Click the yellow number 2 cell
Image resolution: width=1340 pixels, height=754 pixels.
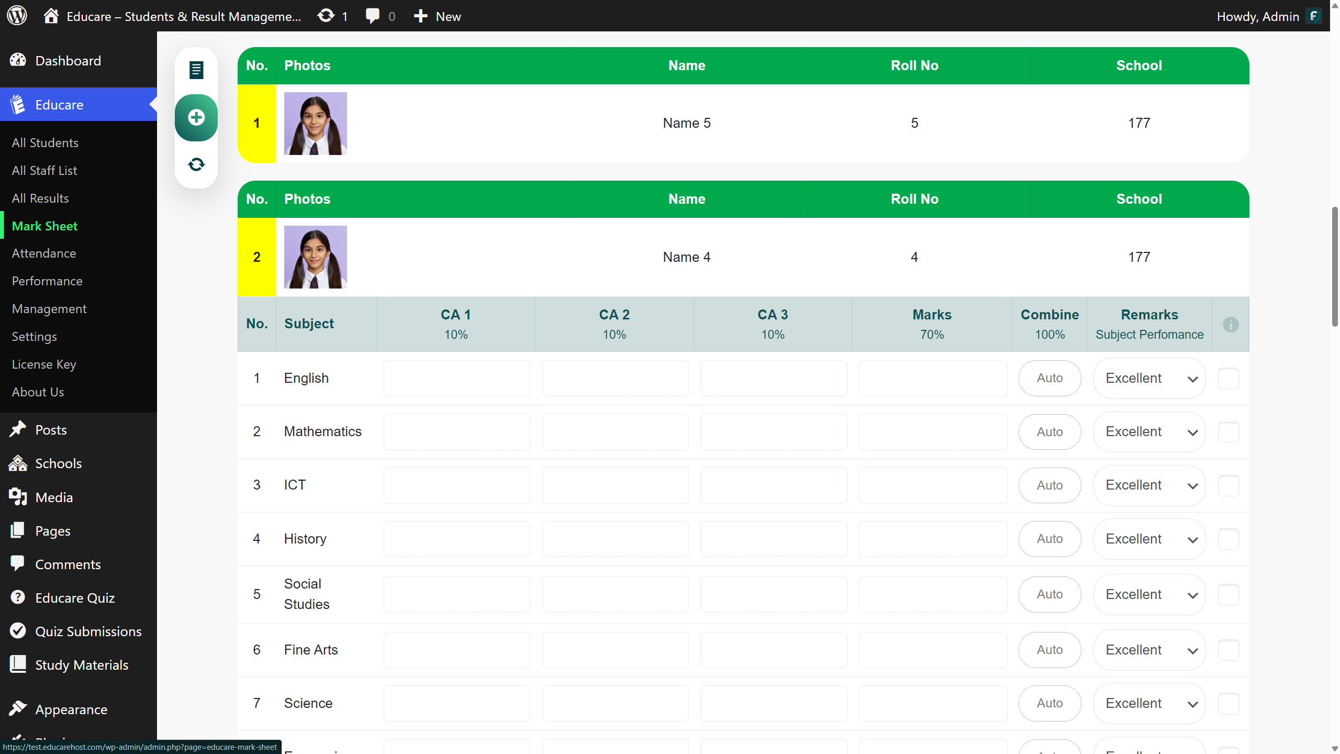[x=256, y=257]
